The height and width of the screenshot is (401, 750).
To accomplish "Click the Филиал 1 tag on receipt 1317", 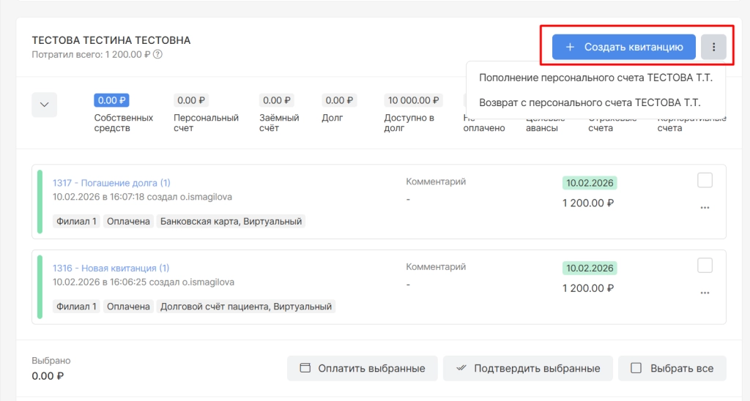I will tap(76, 221).
